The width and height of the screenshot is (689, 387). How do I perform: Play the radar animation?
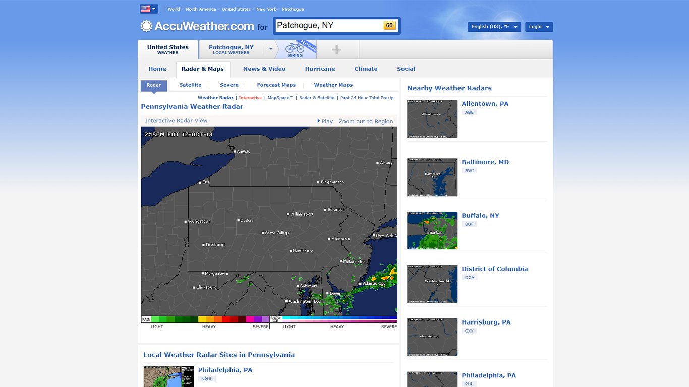point(325,121)
